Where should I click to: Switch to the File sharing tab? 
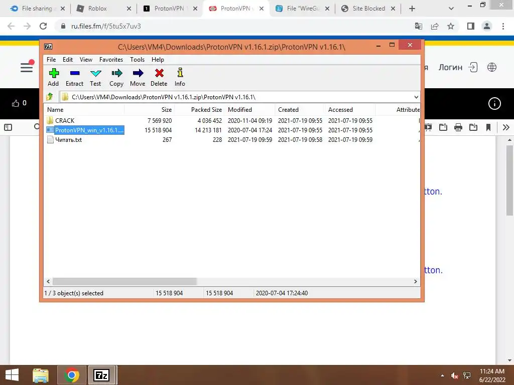coord(37,9)
